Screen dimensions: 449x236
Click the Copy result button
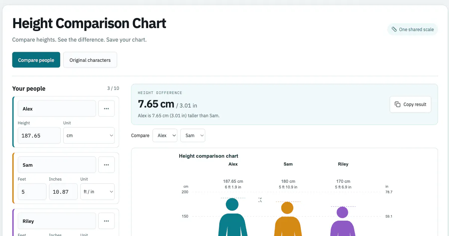coord(410,105)
